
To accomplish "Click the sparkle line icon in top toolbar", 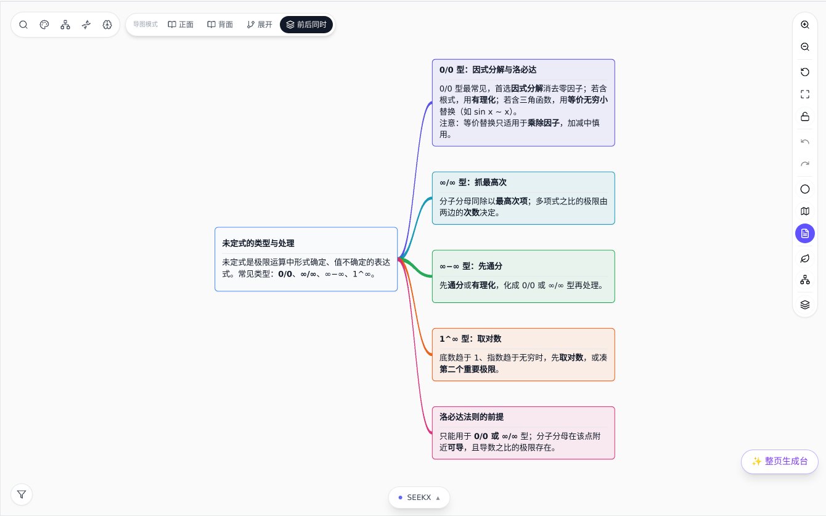I will pyautogui.click(x=86, y=25).
